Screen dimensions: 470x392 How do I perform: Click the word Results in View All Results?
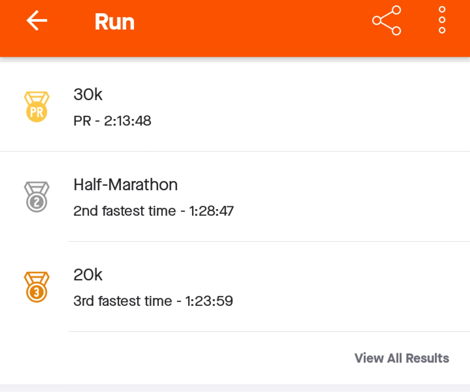tap(427, 358)
